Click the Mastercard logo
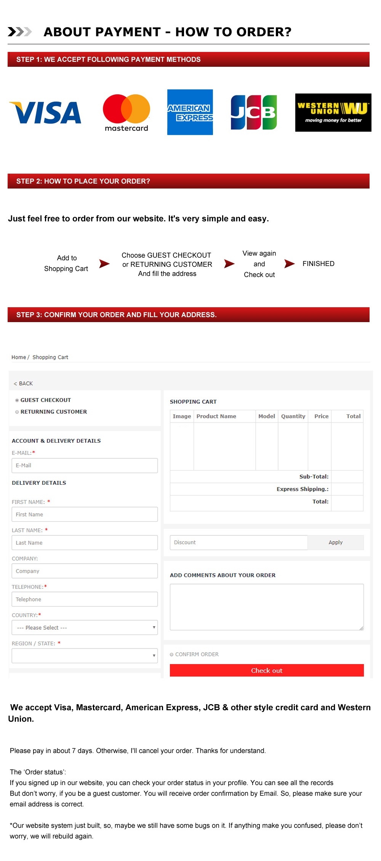Image resolution: width=381 pixels, height=861 pixels. 126,113
